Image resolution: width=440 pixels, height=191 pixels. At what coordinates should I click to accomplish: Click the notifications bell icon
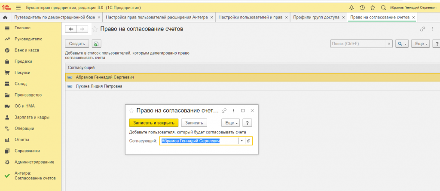point(351,7)
